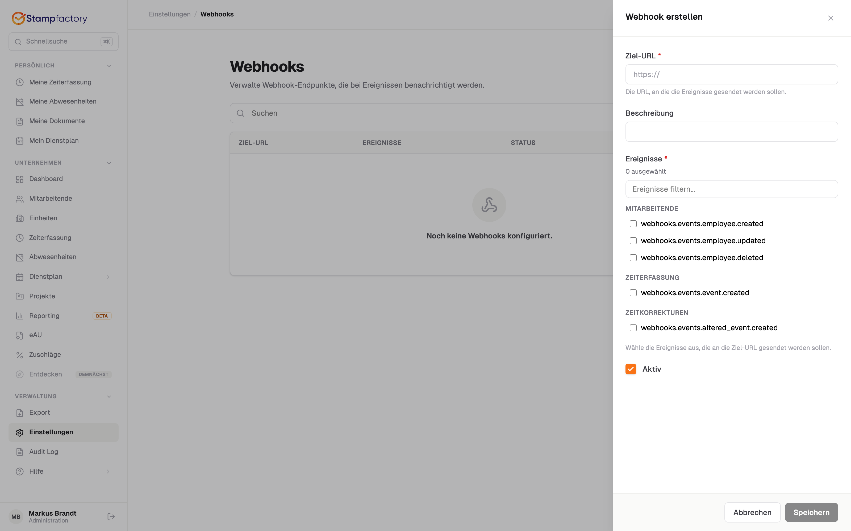Open Meine Zeiterfassung via clock icon
This screenshot has width=851, height=531.
[20, 82]
